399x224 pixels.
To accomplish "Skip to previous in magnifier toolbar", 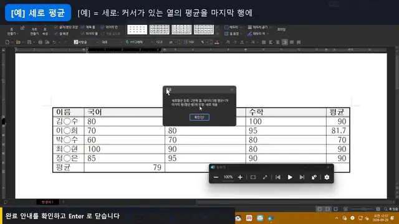I will [278, 177].
